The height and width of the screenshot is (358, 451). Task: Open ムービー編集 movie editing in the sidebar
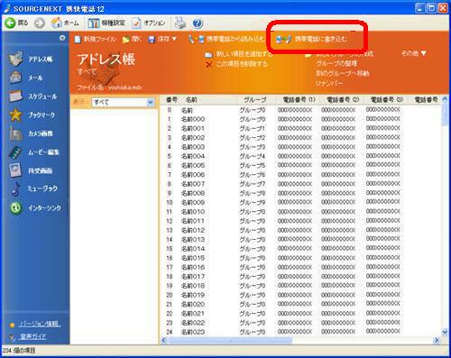(x=34, y=152)
